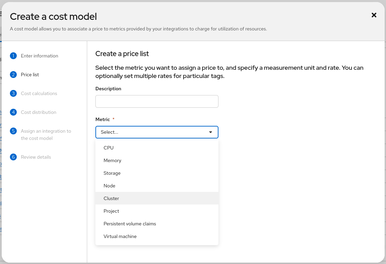Click the step 2 number circle
The height and width of the screenshot is (264, 386).
13,75
